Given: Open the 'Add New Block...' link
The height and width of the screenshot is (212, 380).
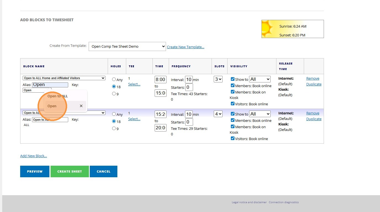Looking at the screenshot, I should click(33, 156).
